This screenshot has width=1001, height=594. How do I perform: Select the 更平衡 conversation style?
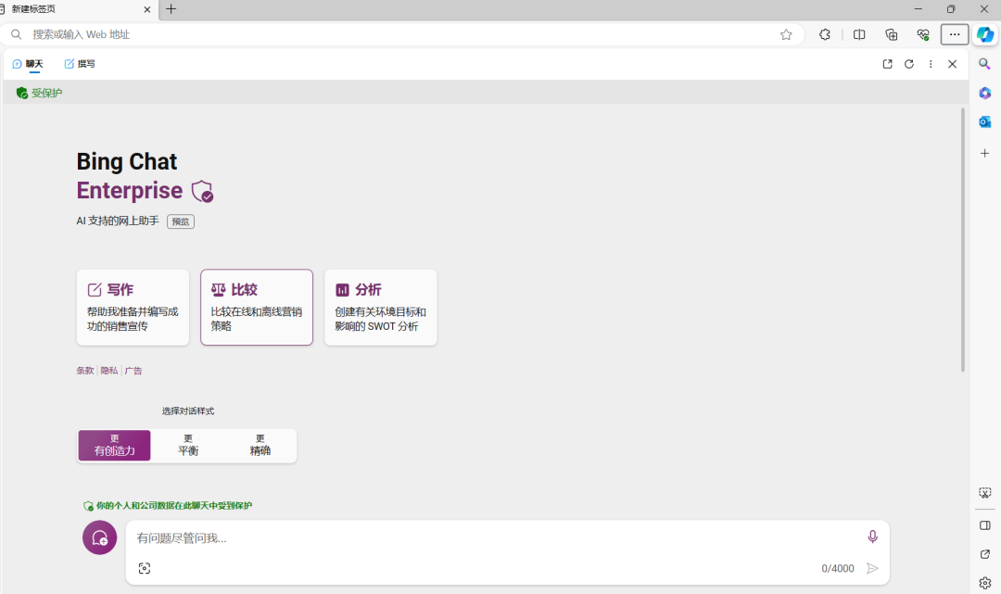[188, 446]
